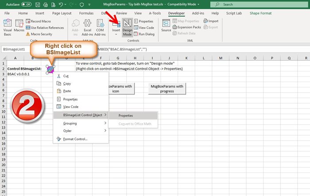
Task: Open the title bar file name dropdown
Action: pyautogui.click(x=198, y=4)
